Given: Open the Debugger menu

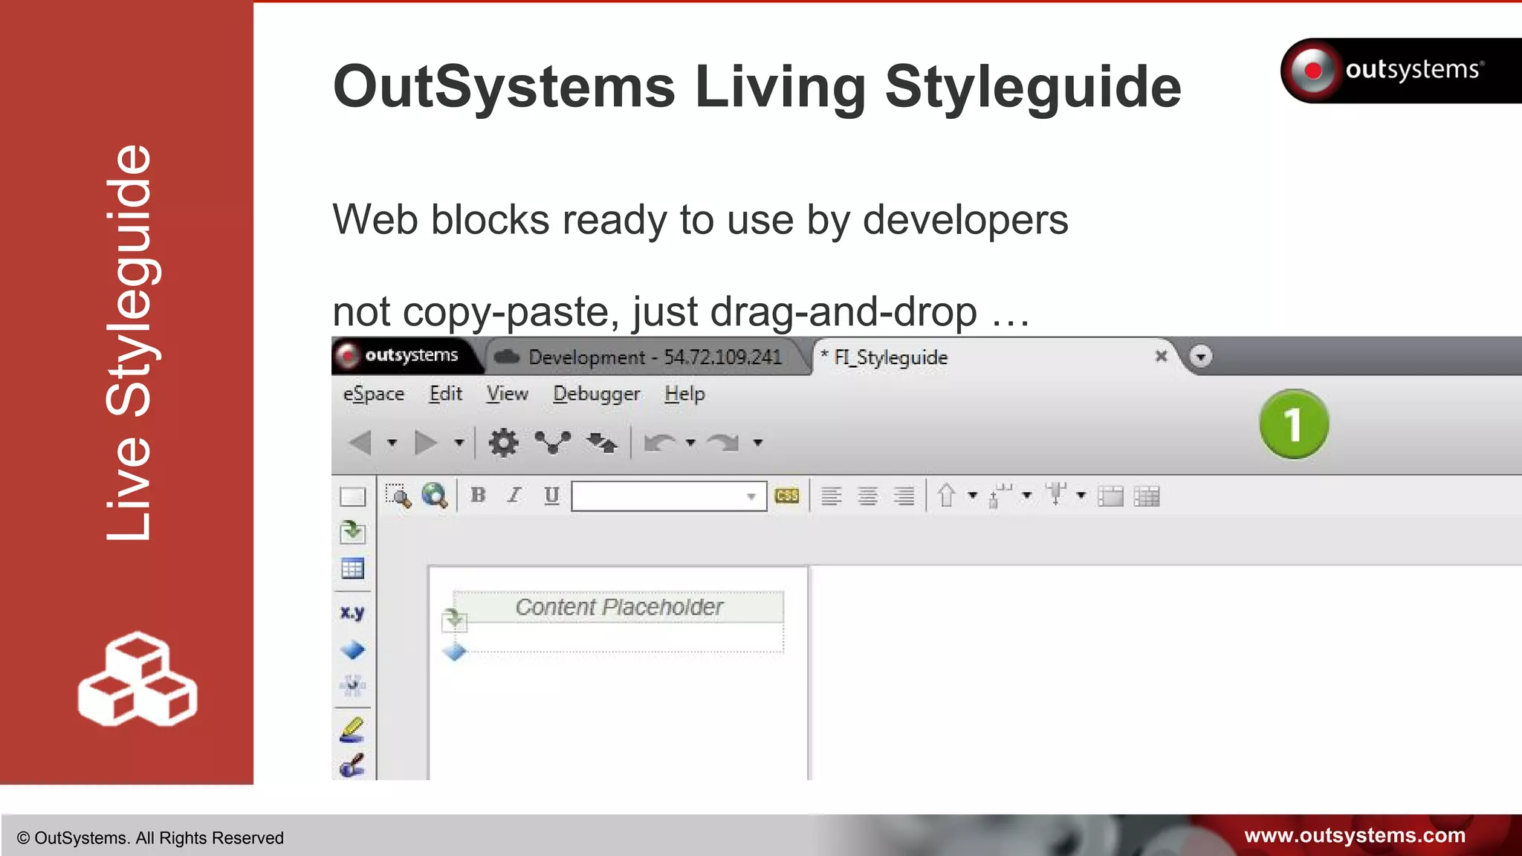Looking at the screenshot, I should point(597,394).
